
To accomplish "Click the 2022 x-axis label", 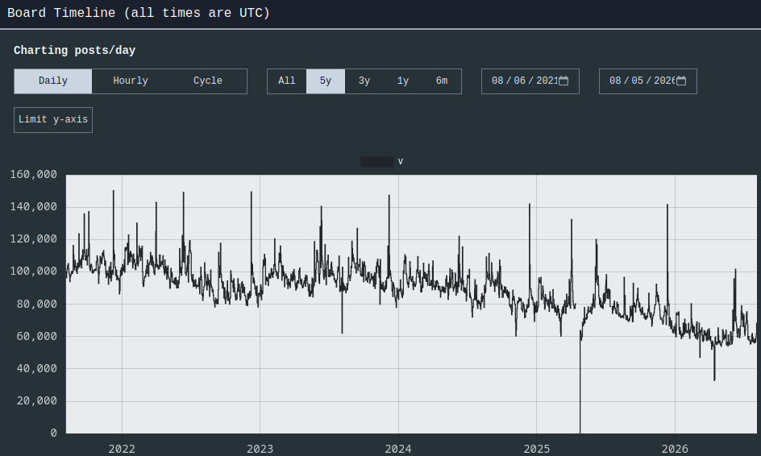I will (122, 449).
